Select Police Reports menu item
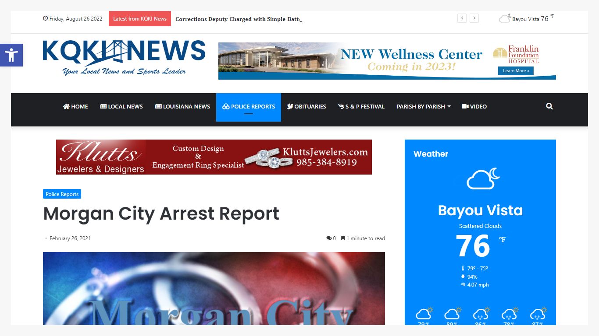 click(249, 106)
